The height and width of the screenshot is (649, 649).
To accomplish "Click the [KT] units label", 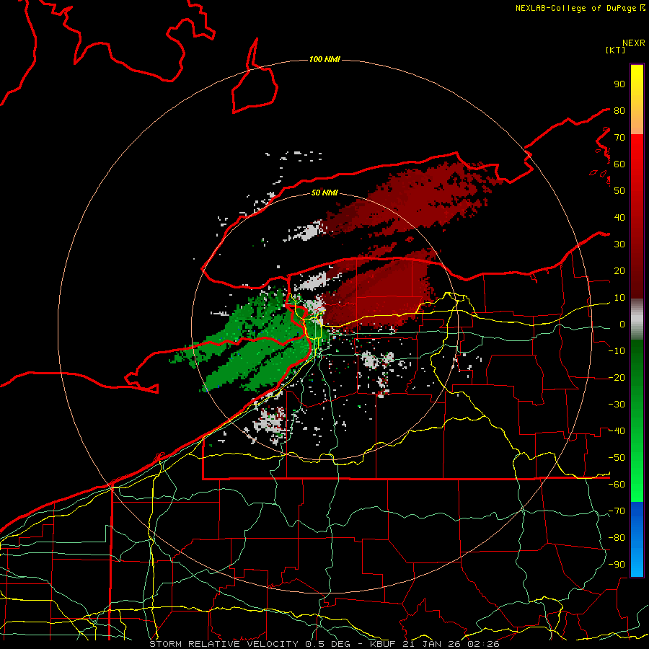I will (x=616, y=50).
